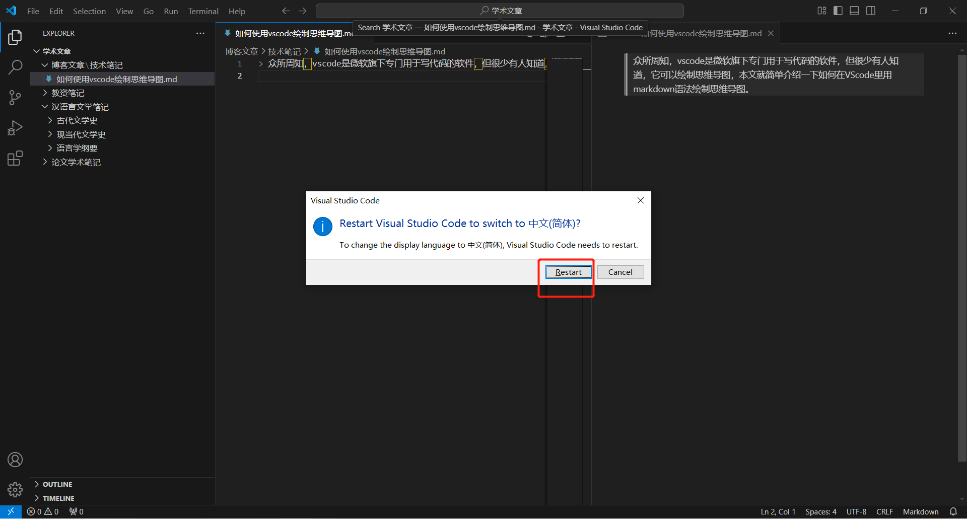Screen dimensions: 967x519
Task: Click the ports forwarded indicator in status bar
Action: point(77,511)
